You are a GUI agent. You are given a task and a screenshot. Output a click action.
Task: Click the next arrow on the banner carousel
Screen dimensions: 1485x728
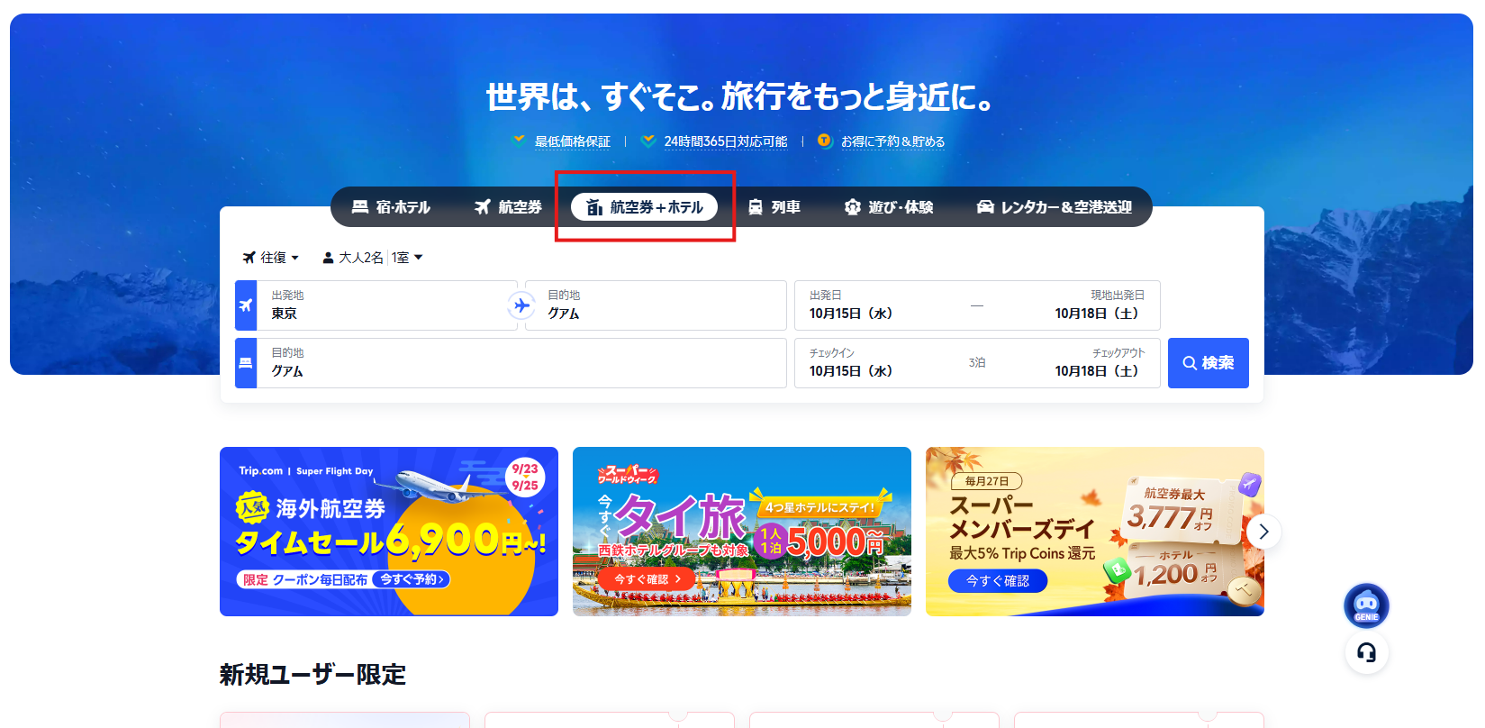[1263, 532]
